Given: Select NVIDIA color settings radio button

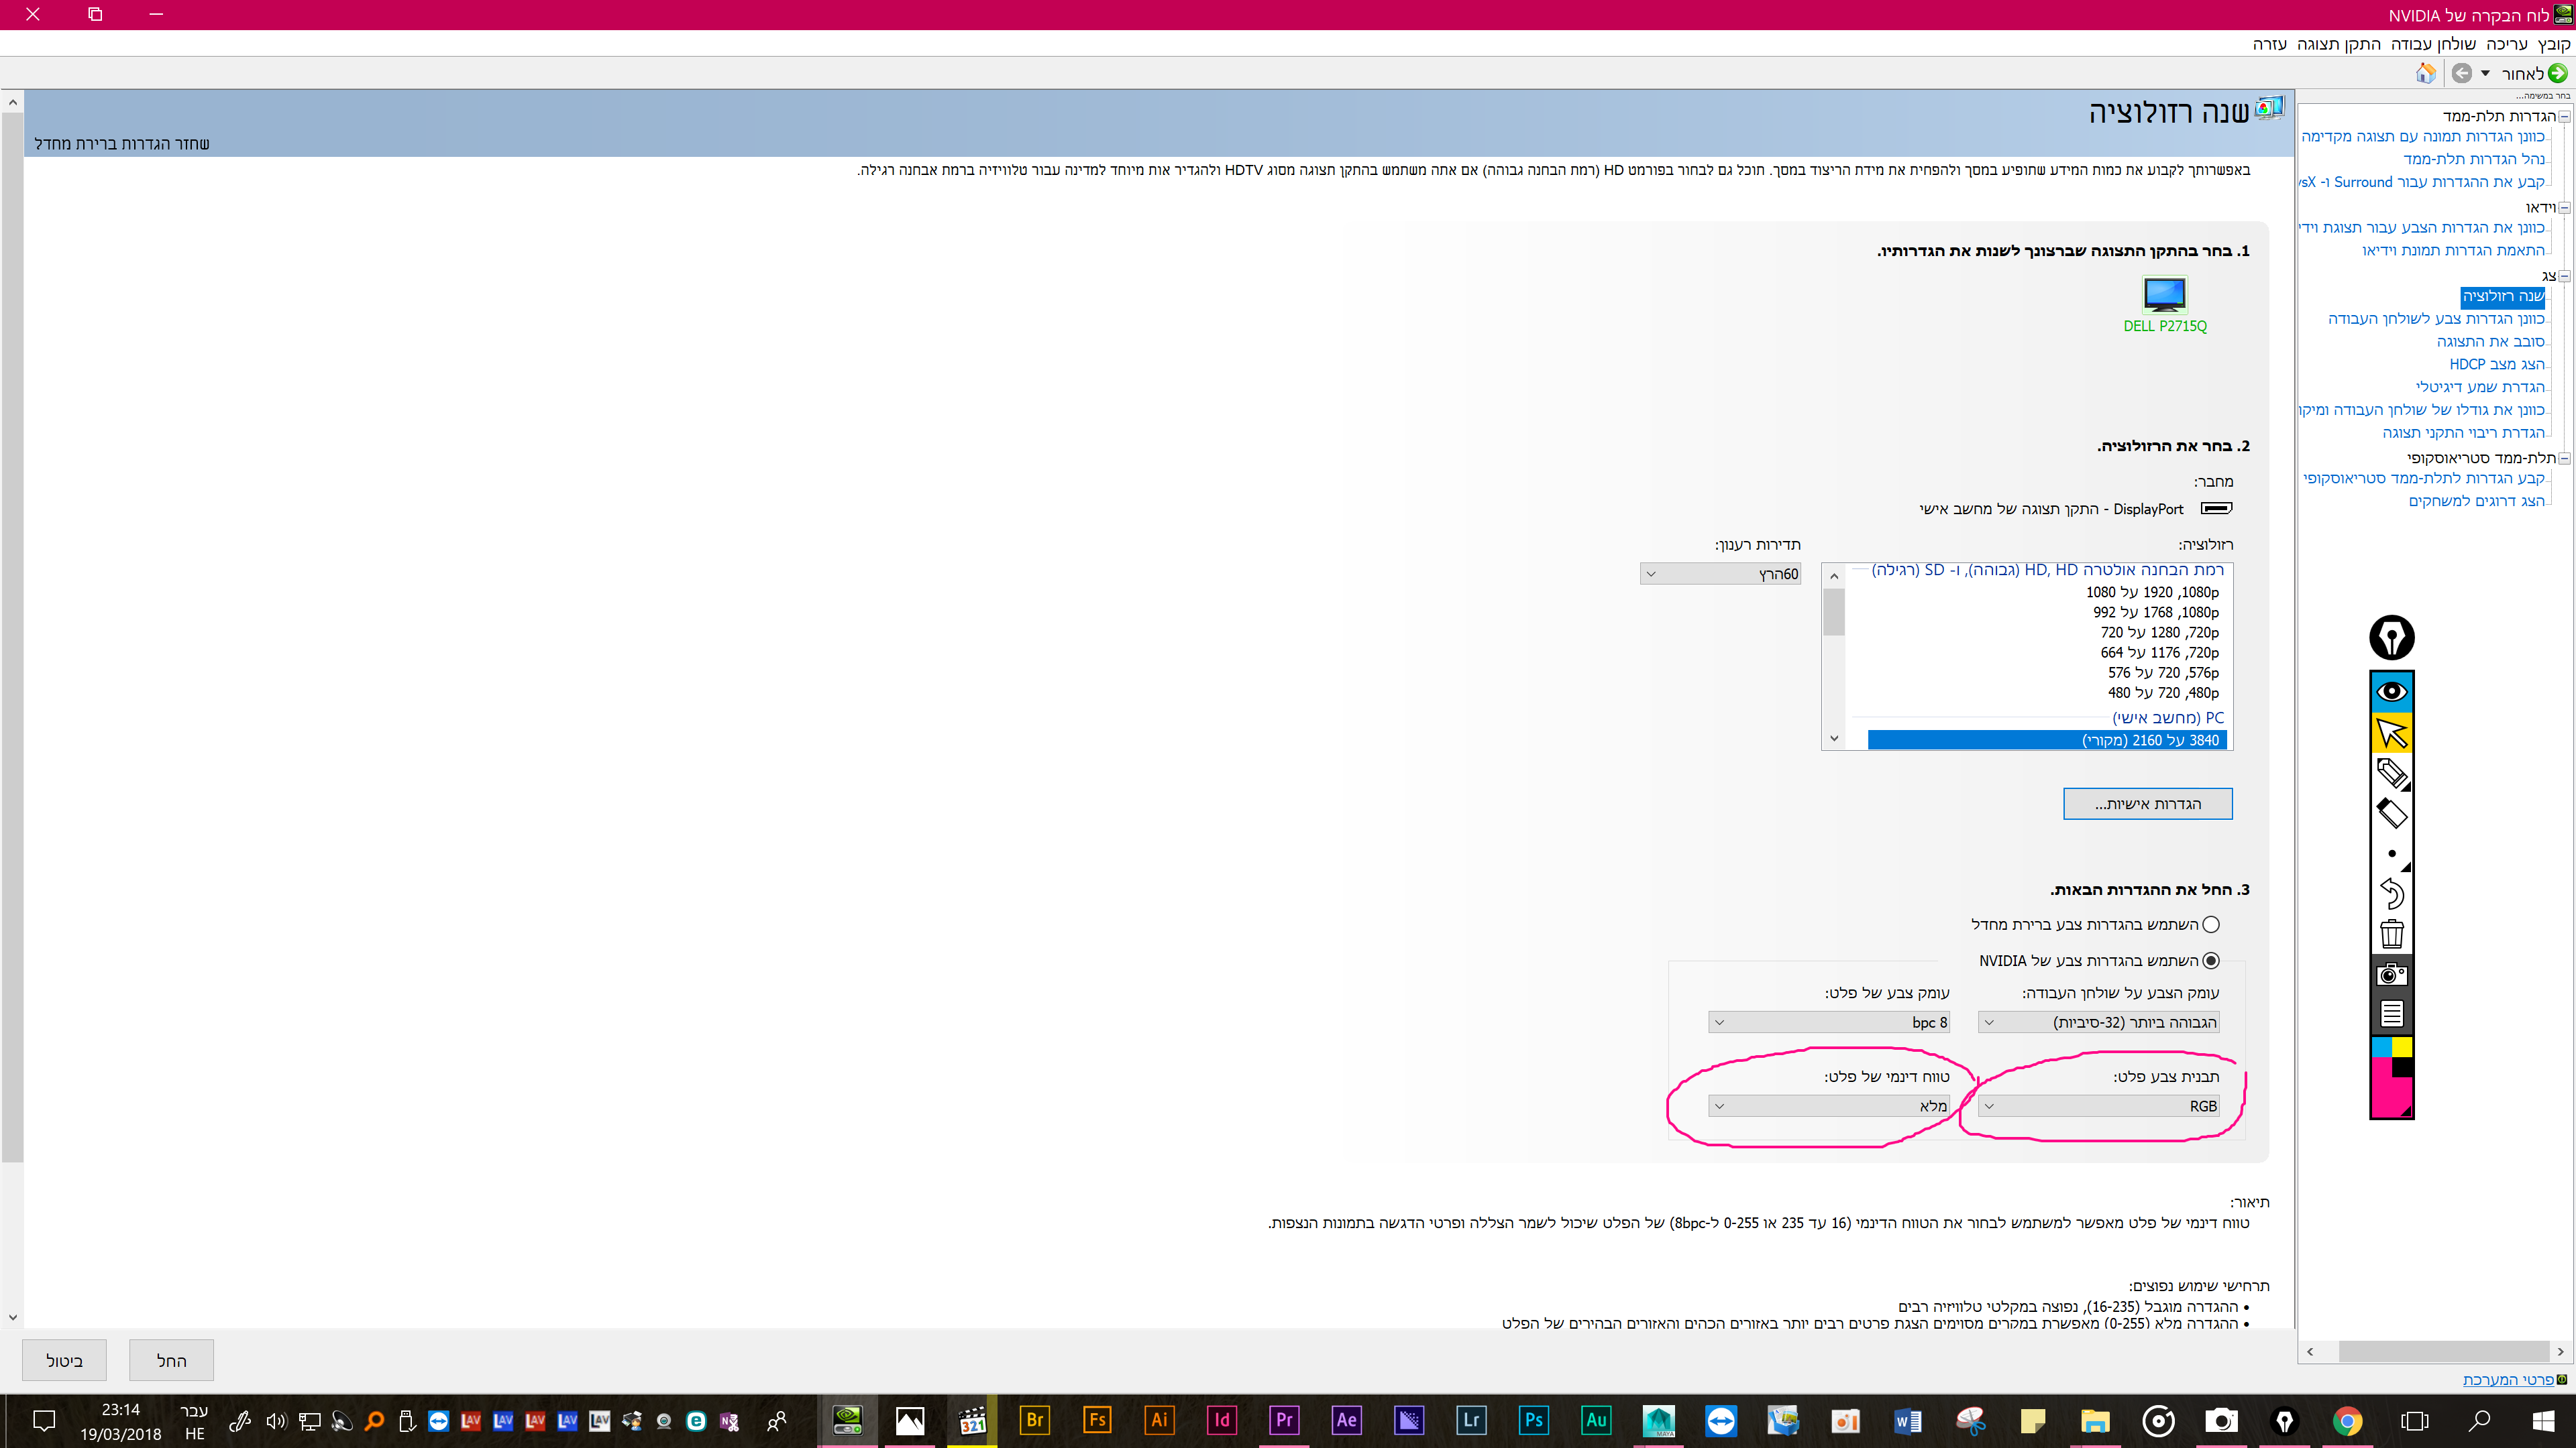Looking at the screenshot, I should coord(2211,961).
